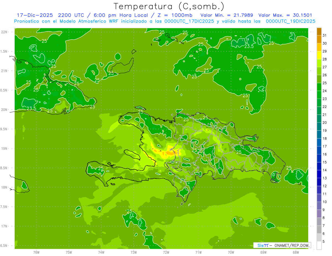Click the '19N' latitude axis label
Image resolution: width=332 pixels, height=256 pixels.
[x=5, y=149]
